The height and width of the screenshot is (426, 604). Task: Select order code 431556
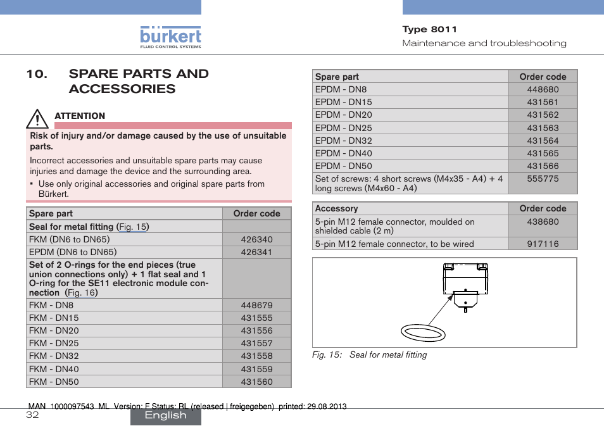(256, 330)
